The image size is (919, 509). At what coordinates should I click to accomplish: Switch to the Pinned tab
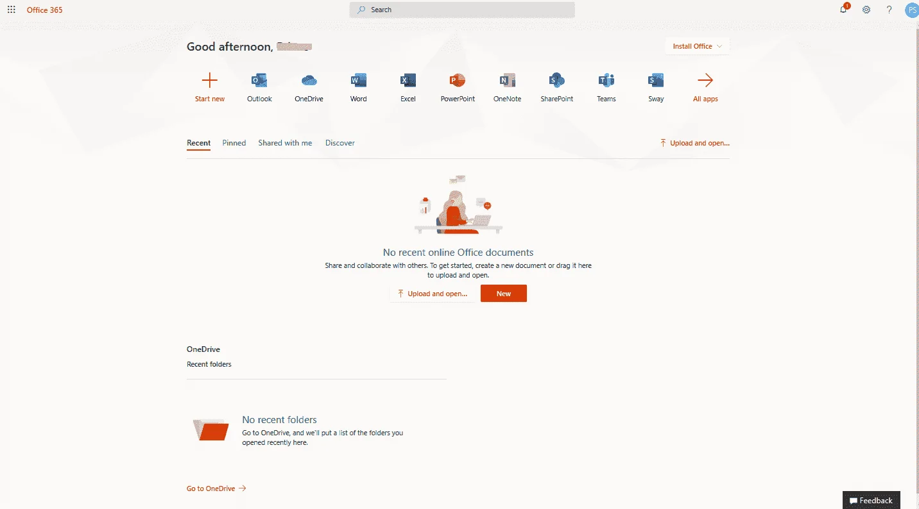tap(234, 143)
